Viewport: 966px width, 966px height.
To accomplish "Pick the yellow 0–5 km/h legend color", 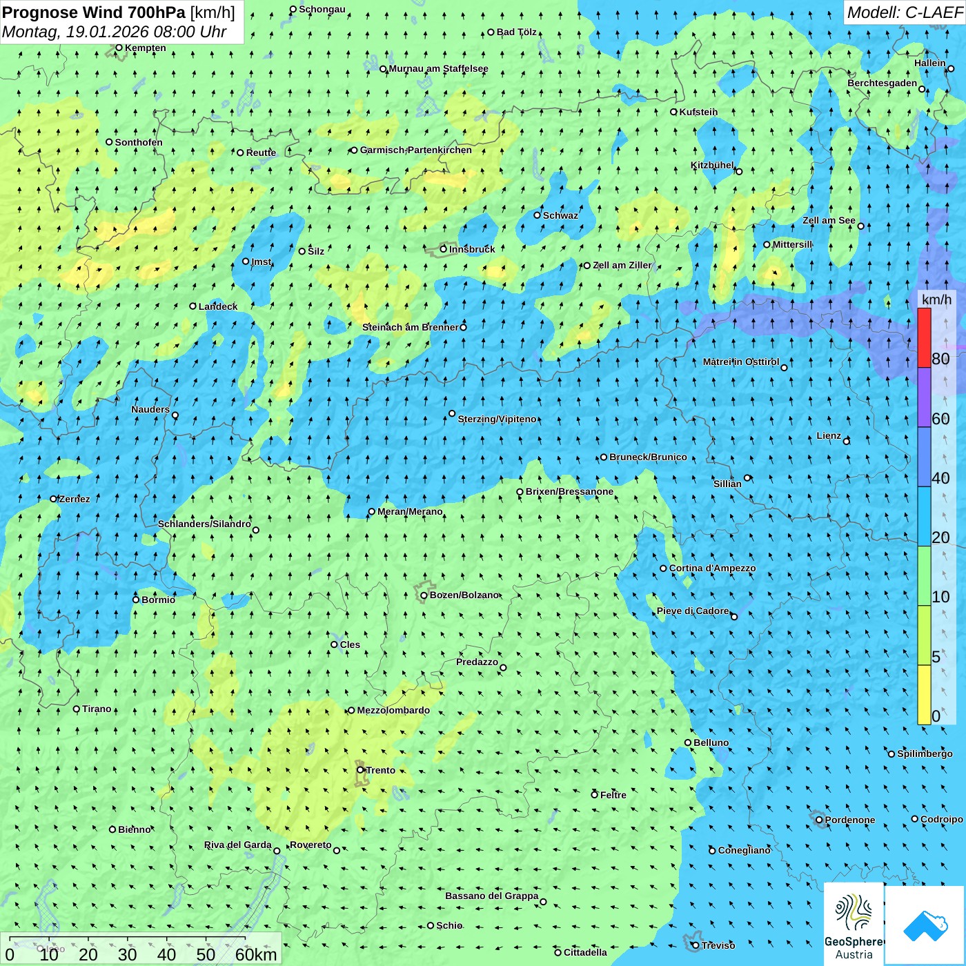I will (x=924, y=694).
